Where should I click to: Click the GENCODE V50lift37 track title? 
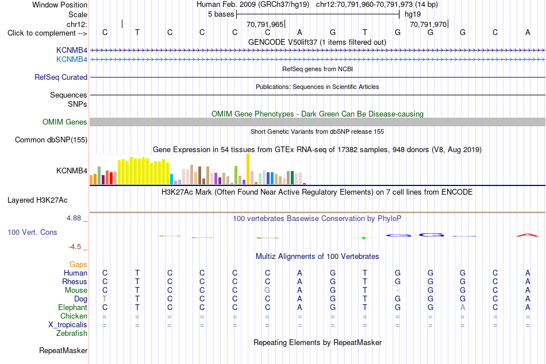click(317, 42)
